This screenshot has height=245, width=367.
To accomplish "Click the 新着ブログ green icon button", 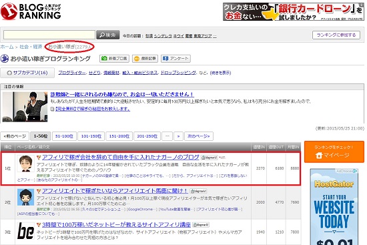I will [115, 59].
